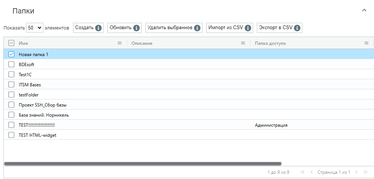Click info icon on Создать button
This screenshot has width=374, height=179.
[98, 28]
